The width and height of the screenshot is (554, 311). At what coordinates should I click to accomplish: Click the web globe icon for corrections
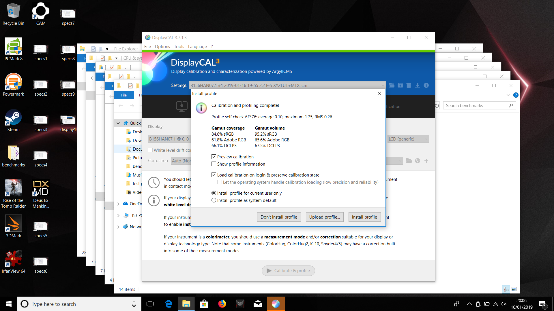tap(418, 161)
